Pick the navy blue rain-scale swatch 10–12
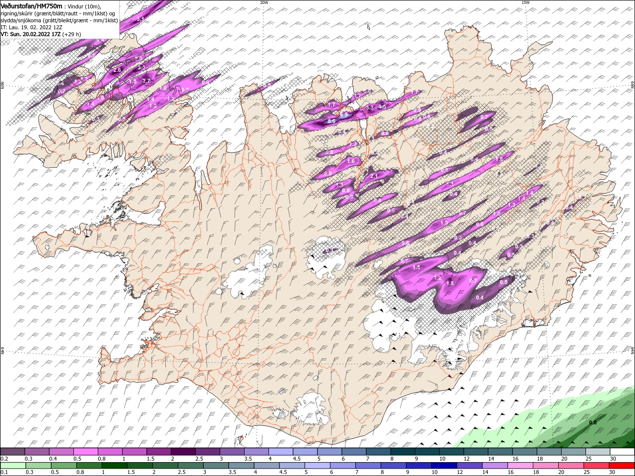This screenshot has width=635, height=476. (x=444, y=466)
